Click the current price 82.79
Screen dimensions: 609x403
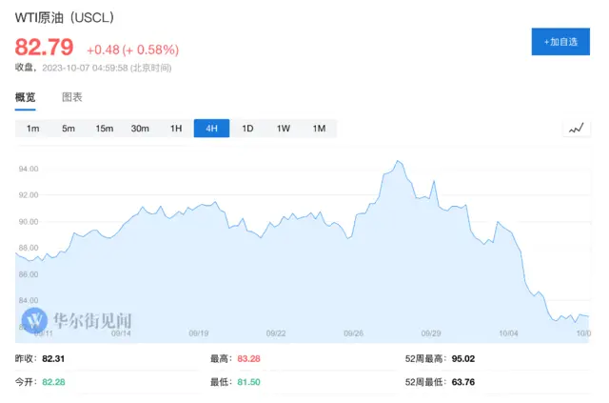[44, 48]
